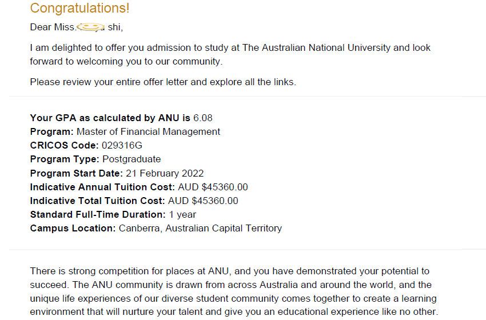Click the strong competition for places paragraph
The width and height of the screenshot is (486, 320).
(x=234, y=291)
